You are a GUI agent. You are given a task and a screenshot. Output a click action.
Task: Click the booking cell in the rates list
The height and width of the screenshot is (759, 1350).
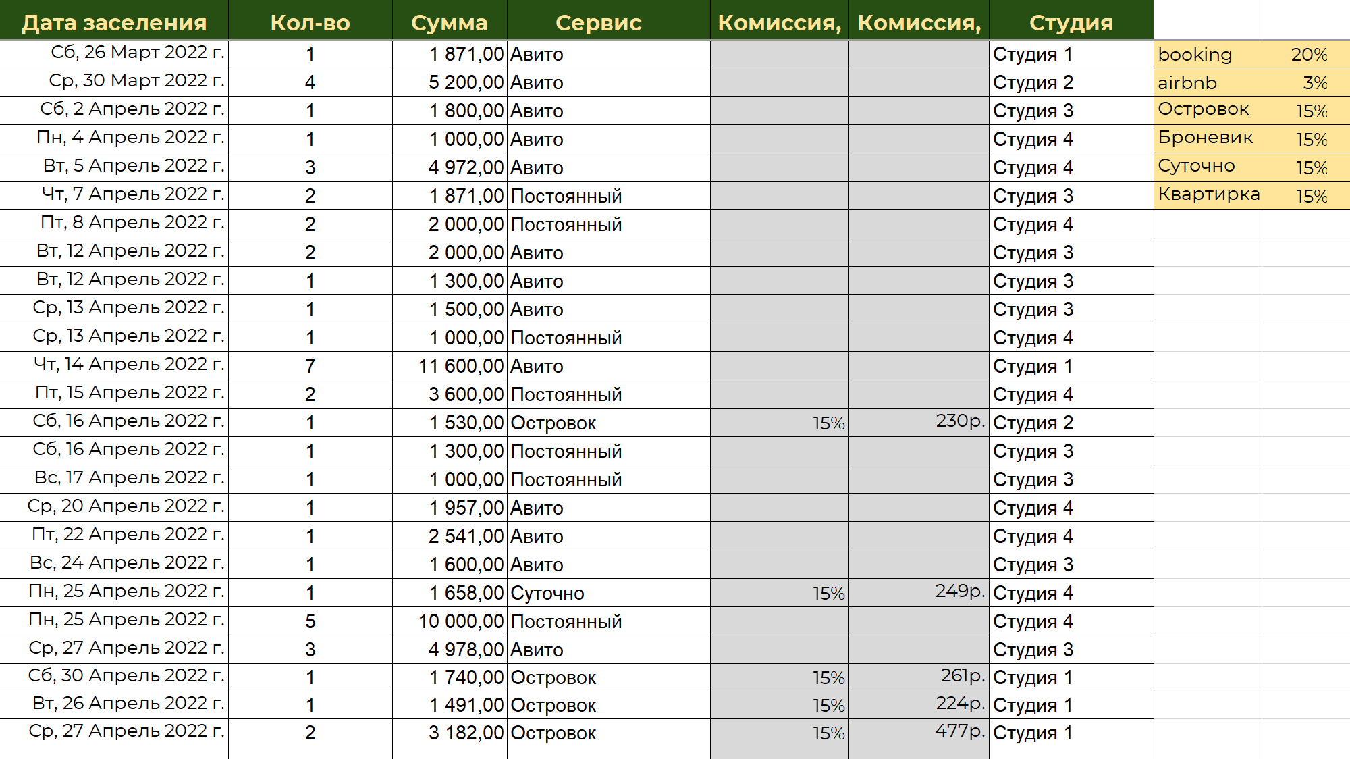(1208, 54)
